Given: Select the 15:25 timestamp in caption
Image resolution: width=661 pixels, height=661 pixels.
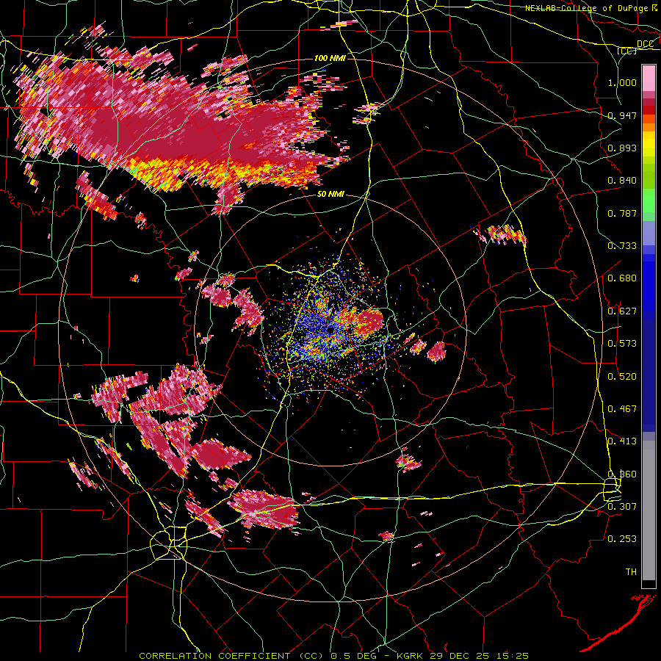Looking at the screenshot, I should (x=512, y=656).
